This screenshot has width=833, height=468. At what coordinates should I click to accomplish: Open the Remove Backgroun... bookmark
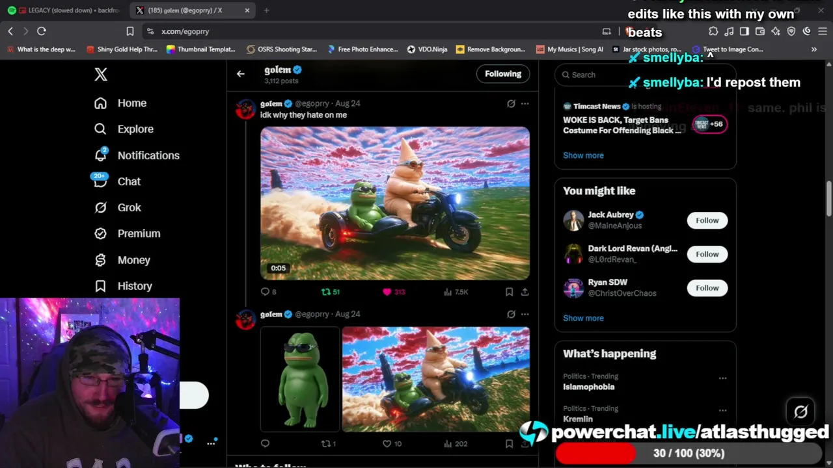coord(491,49)
